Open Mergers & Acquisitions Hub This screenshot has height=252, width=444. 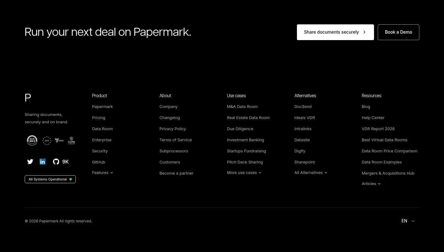point(388,173)
